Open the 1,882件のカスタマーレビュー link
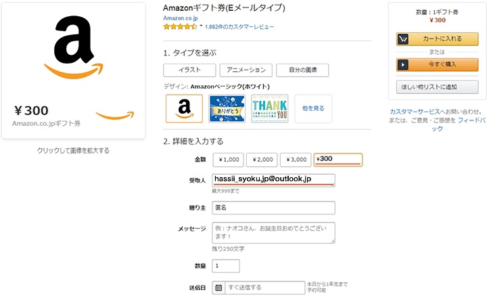This screenshot has height=301, width=487. pyautogui.click(x=239, y=26)
